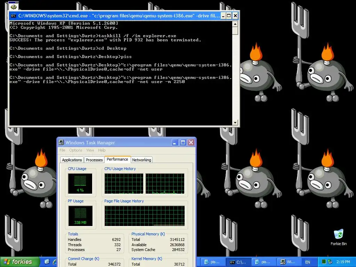
Task: Close the cmd.exe window
Action: coord(235,16)
